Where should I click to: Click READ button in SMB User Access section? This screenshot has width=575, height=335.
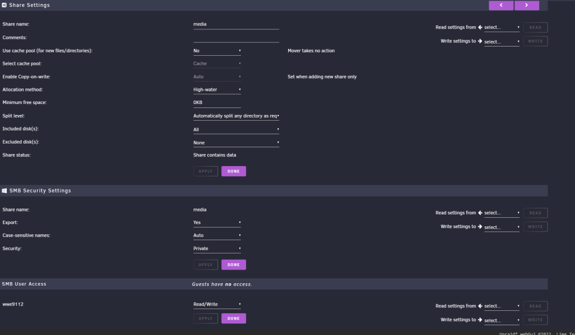pyautogui.click(x=535, y=306)
